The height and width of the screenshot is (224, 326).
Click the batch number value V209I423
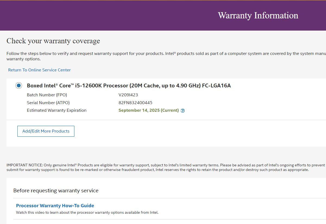pyautogui.click(x=128, y=95)
